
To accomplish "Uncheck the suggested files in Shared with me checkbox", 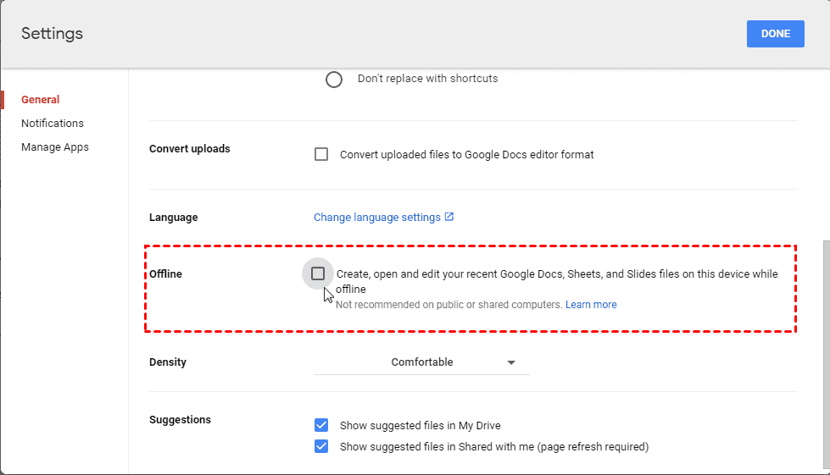I will point(321,446).
